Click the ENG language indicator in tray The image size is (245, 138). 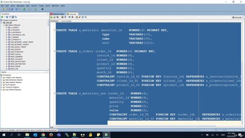(223, 135)
